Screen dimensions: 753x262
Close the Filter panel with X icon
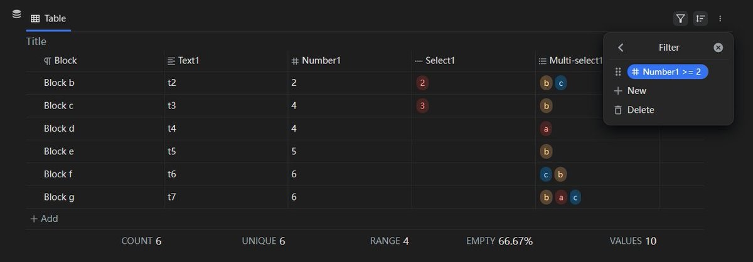coord(718,48)
